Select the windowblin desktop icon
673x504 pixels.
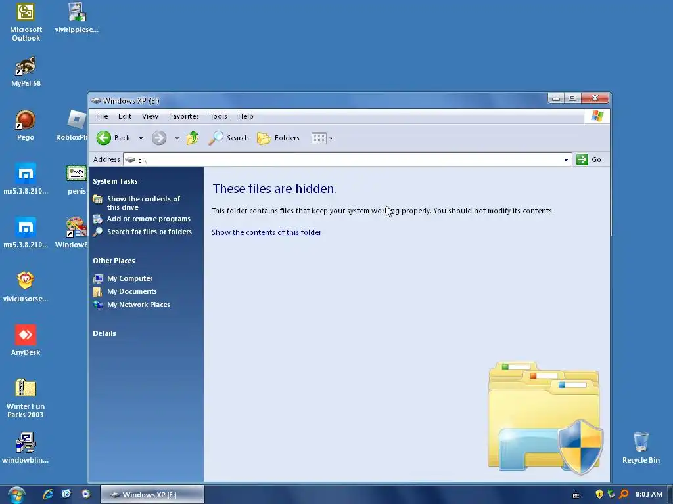click(x=26, y=448)
